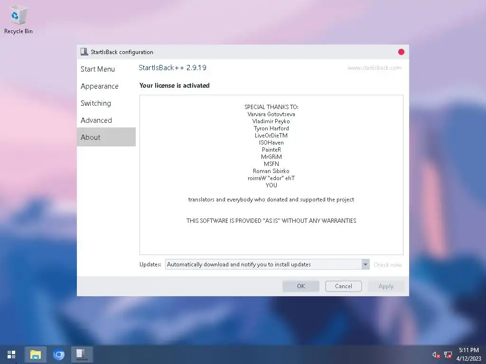Click the SPECIAL THANKS TO heading
The image size is (486, 364).
[x=271, y=107]
